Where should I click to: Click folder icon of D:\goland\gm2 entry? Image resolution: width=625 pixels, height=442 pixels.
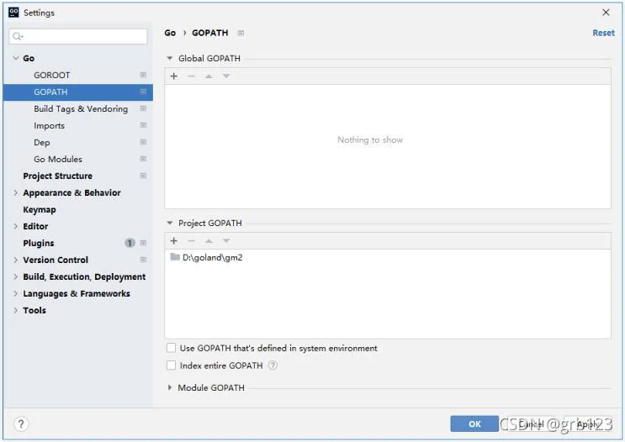point(175,257)
